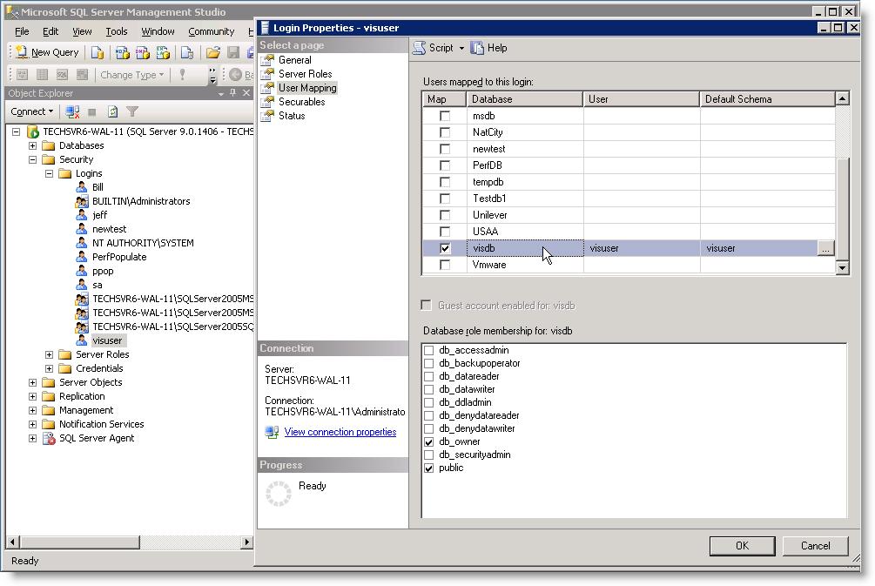Open the Script dropdown arrow
875x586 pixels.
click(461, 49)
